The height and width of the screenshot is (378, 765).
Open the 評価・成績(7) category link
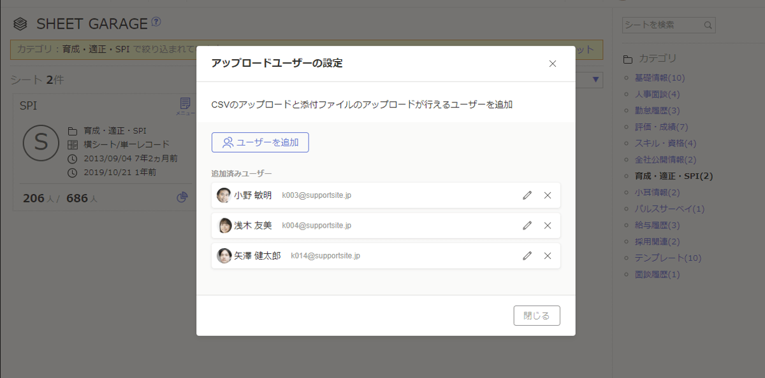pyautogui.click(x=654, y=127)
